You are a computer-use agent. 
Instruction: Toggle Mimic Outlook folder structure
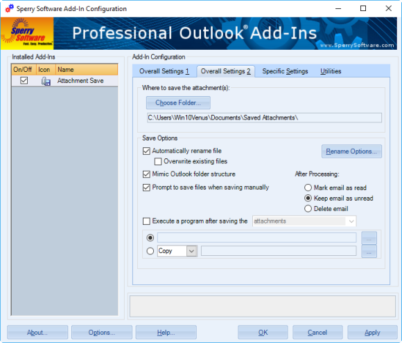click(146, 174)
